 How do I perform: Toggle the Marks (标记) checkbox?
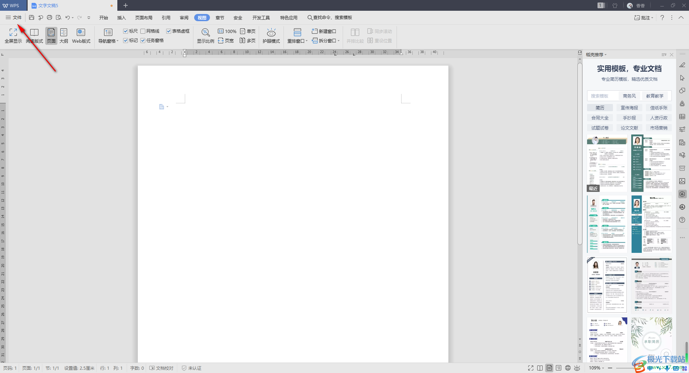126,41
